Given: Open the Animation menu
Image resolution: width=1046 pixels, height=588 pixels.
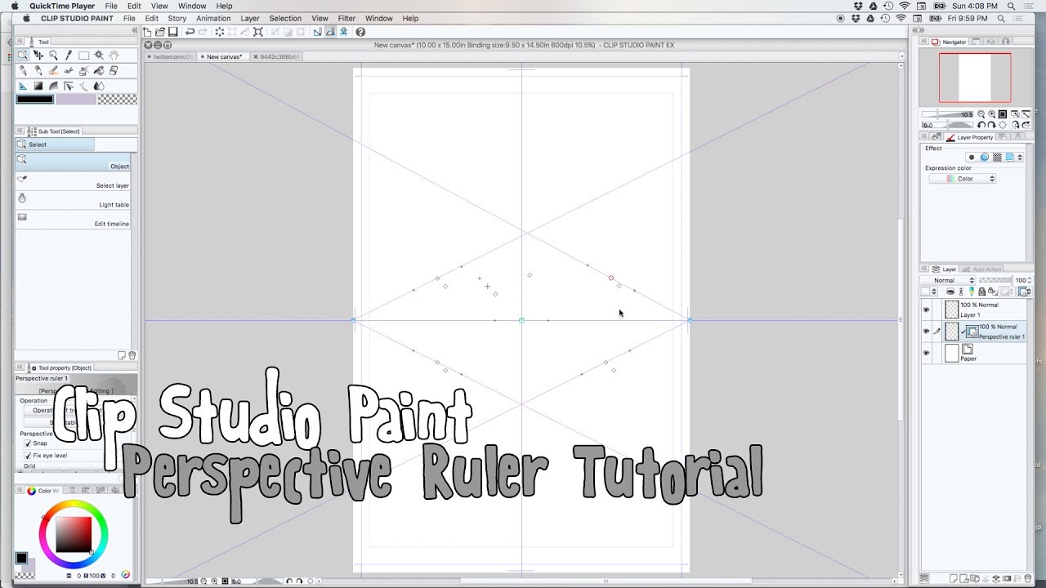Looking at the screenshot, I should point(213,18).
